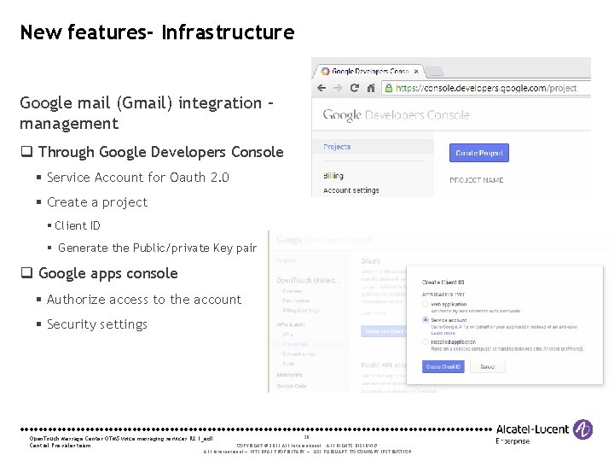Select the Service account radio button
Screen dimensions: 614x461
(426, 320)
